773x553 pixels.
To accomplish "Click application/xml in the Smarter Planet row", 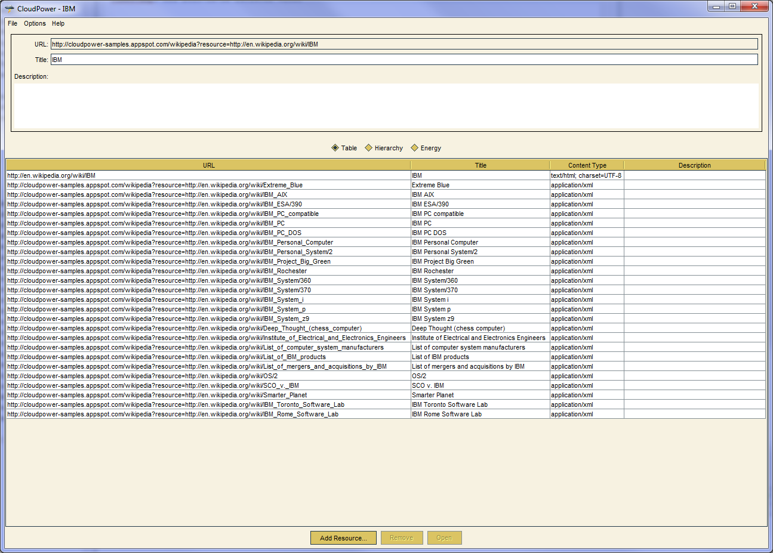I will pyautogui.click(x=587, y=395).
